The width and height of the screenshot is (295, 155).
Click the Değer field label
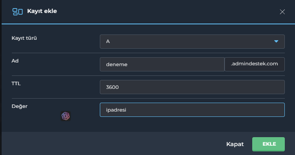tap(20, 106)
